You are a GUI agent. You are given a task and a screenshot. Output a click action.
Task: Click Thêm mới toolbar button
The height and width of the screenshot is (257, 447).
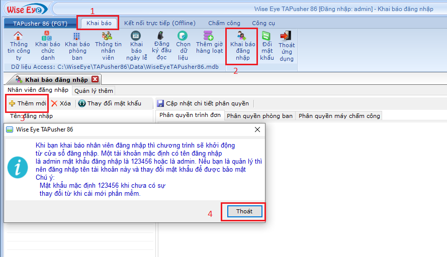click(x=28, y=103)
